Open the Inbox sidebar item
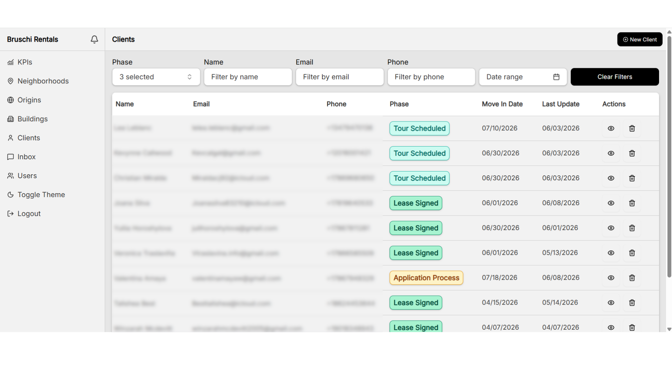Image resolution: width=672 pixels, height=378 pixels. pyautogui.click(x=21, y=157)
